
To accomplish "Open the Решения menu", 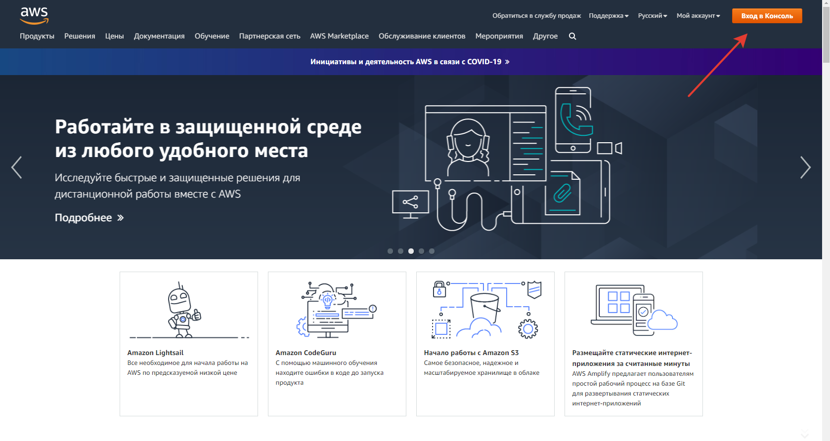I will tap(80, 36).
